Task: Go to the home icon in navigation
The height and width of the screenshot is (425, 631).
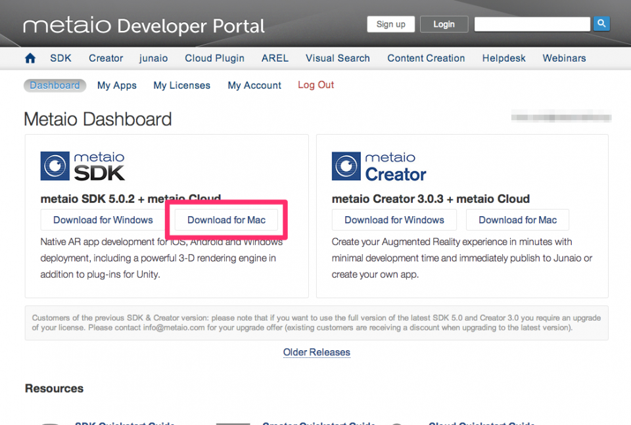Action: coord(30,58)
